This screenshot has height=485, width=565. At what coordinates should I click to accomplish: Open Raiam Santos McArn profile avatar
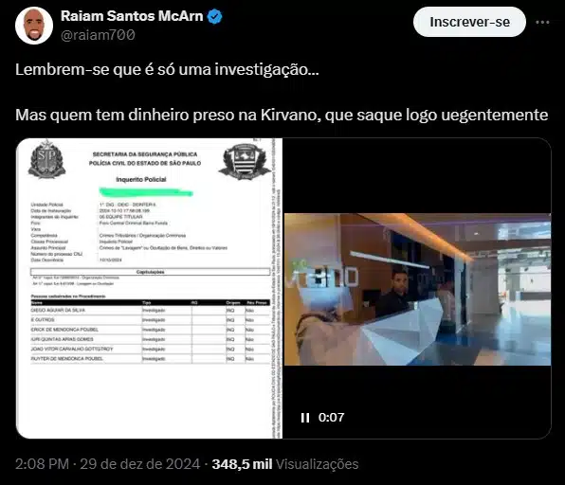pyautogui.click(x=34, y=26)
